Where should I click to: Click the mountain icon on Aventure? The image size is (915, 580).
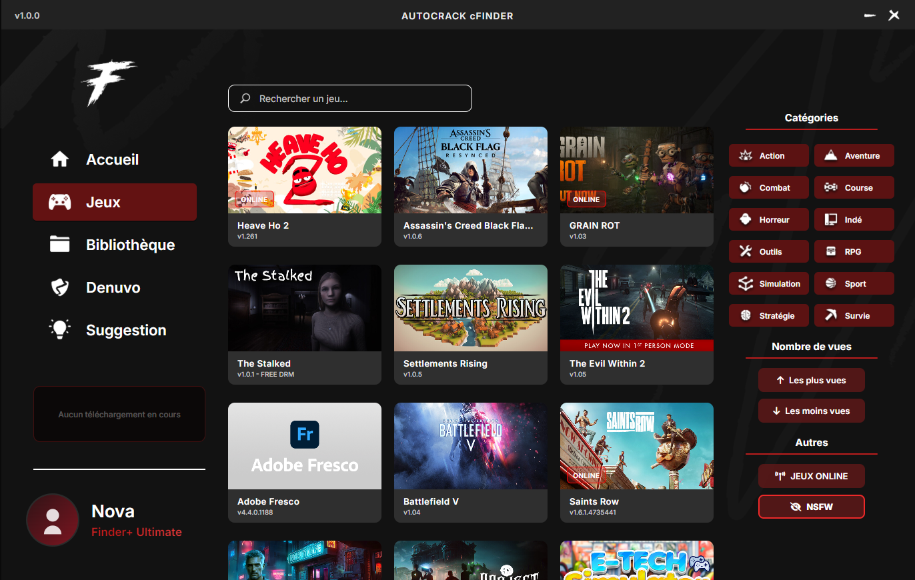(x=831, y=155)
